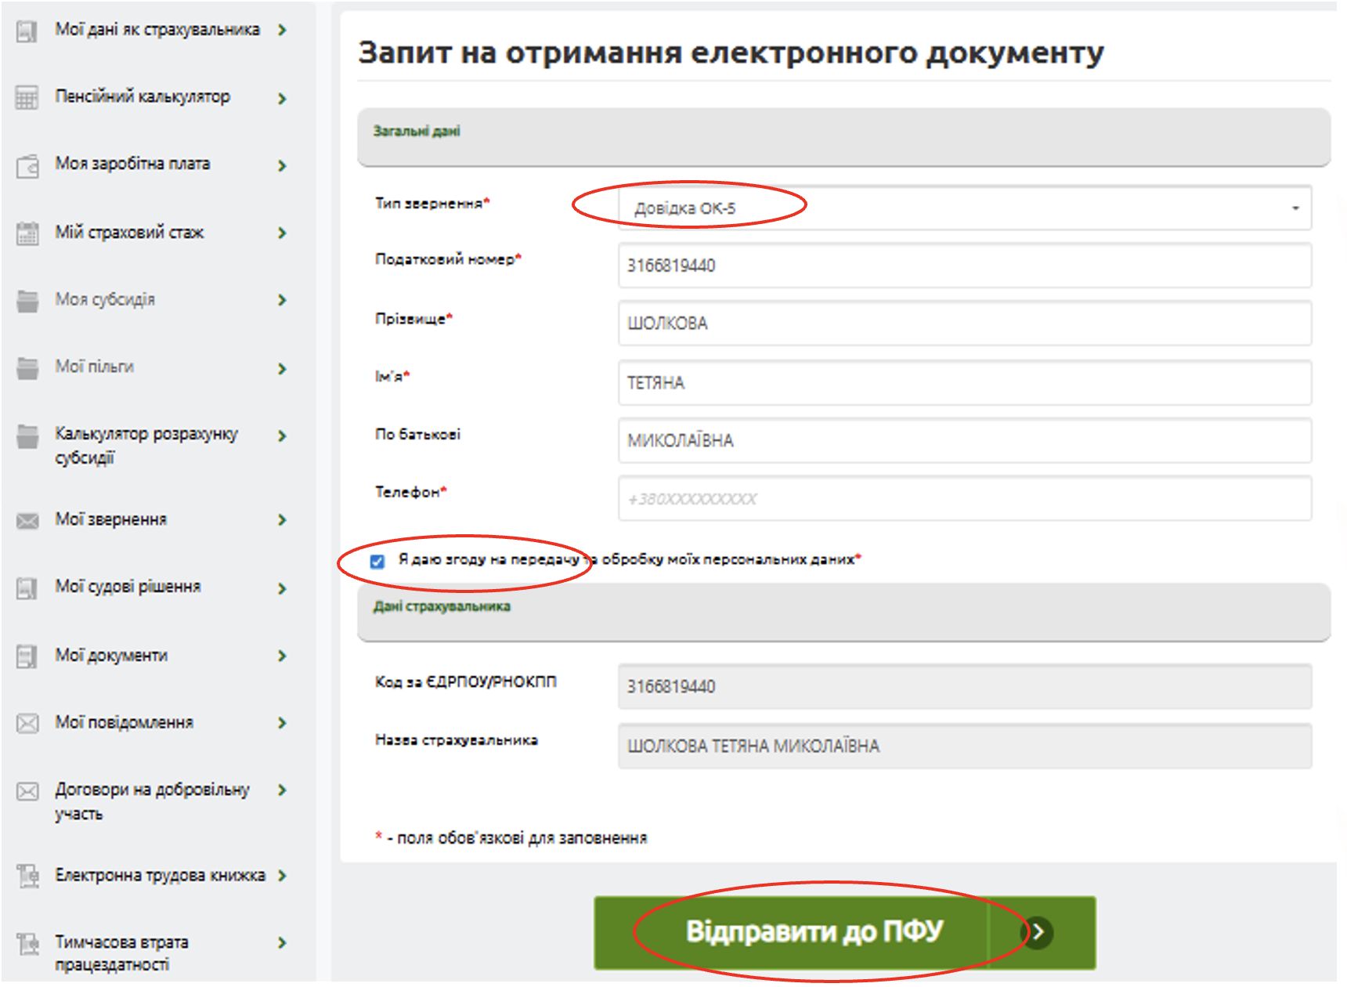Open Мої документи menu item
The height and width of the screenshot is (987, 1347).
tap(111, 656)
